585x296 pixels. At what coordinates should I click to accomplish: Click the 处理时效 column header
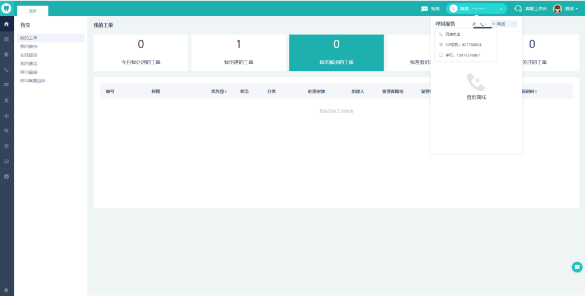tap(316, 91)
